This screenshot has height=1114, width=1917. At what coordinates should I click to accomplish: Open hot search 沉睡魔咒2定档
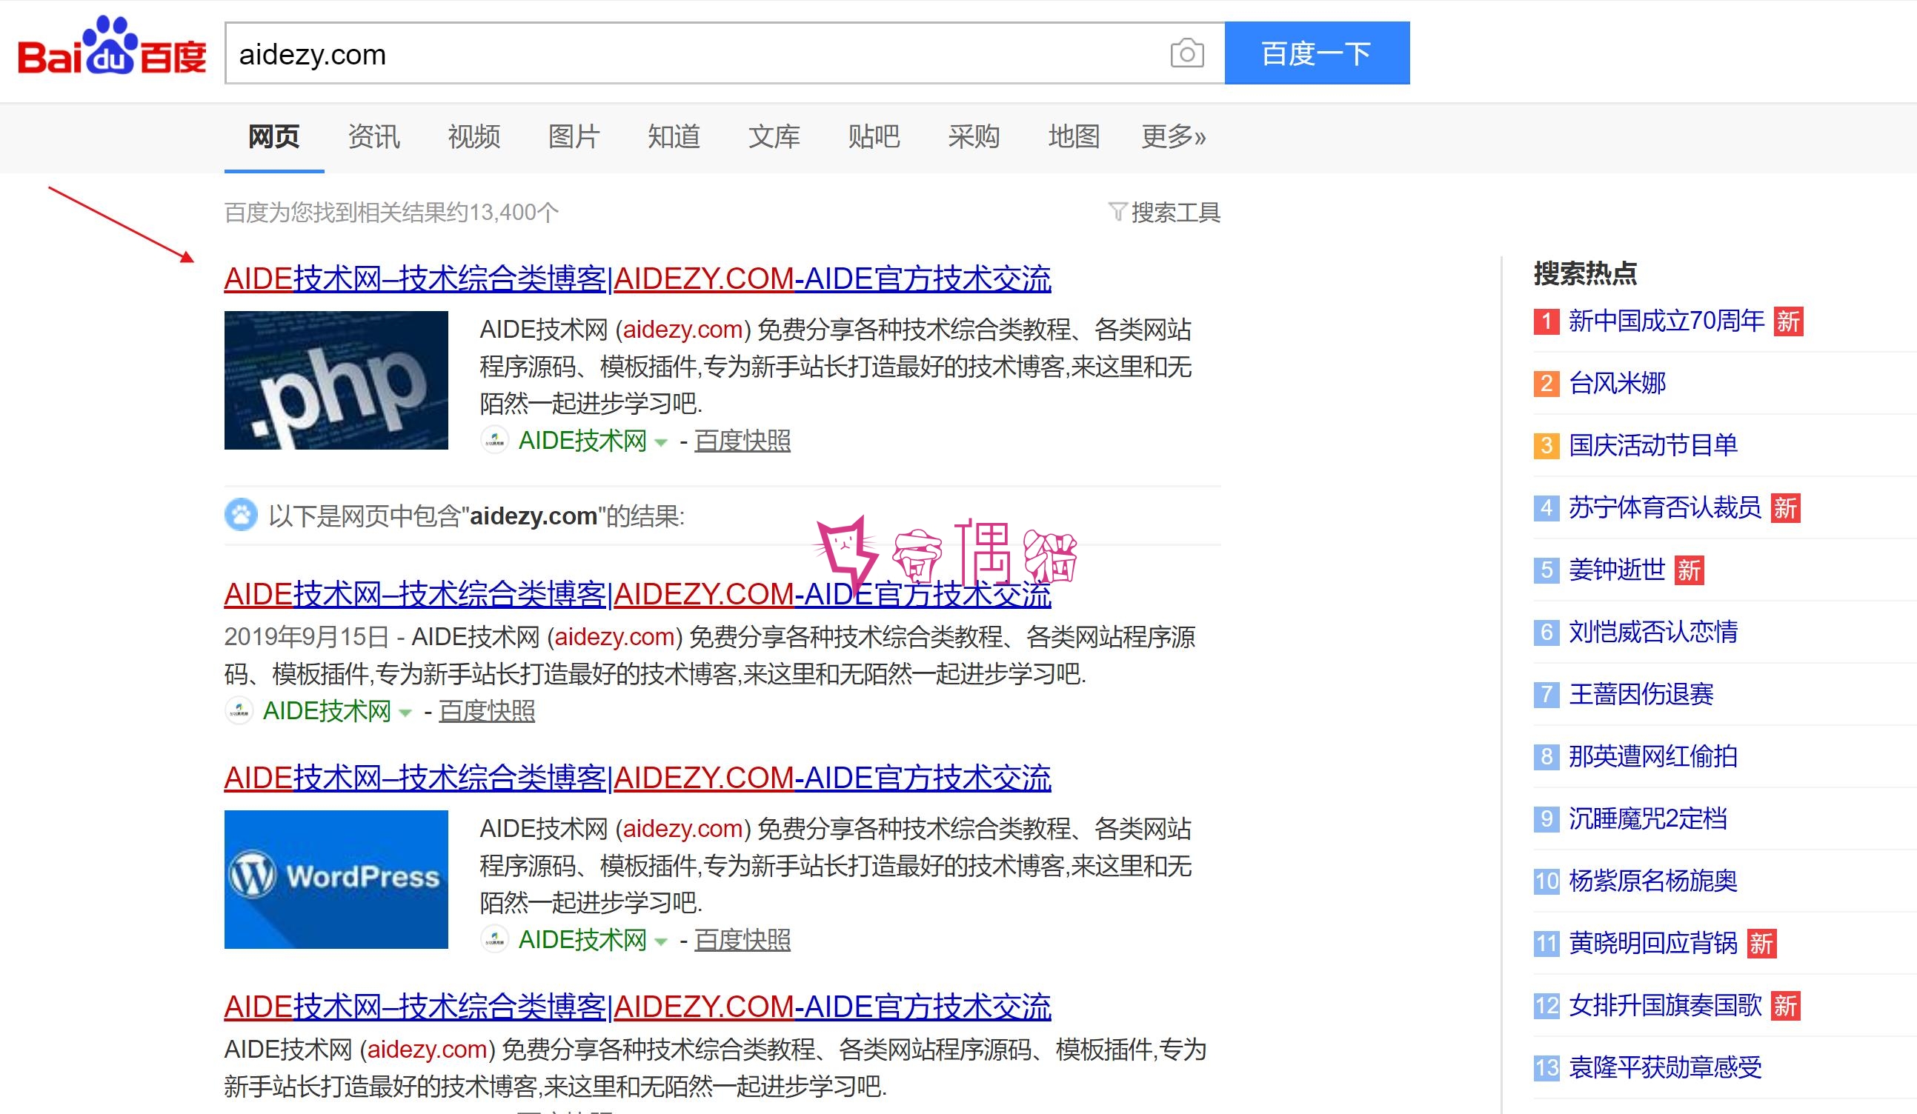(1648, 818)
